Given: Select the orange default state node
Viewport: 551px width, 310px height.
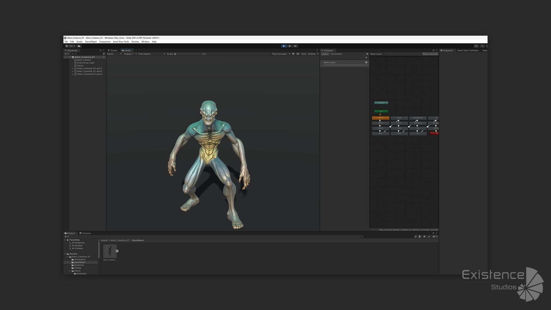Looking at the screenshot, I should 381,118.
